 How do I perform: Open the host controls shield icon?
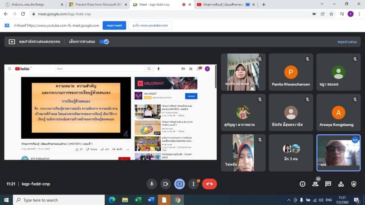tap(354, 184)
